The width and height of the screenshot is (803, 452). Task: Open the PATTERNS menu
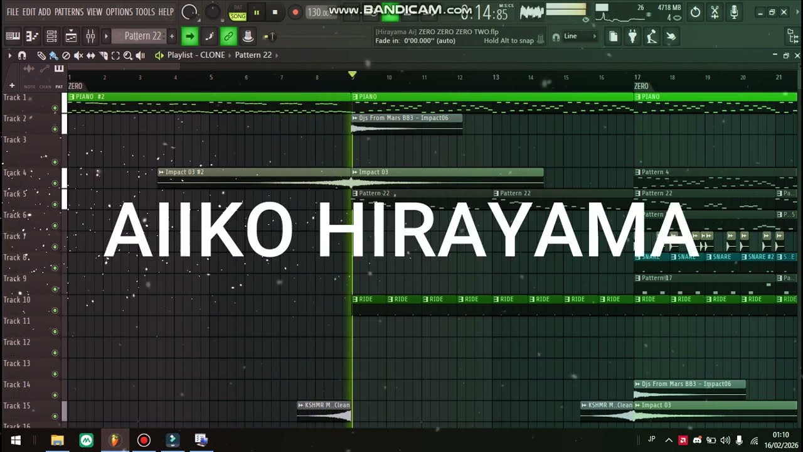tap(69, 12)
